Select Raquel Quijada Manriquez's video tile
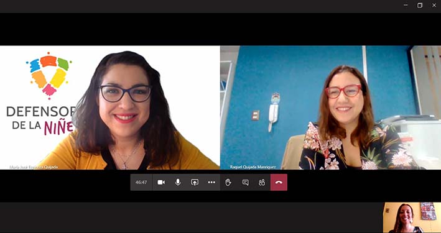Image resolution: width=441 pixels, height=233 pixels. click(330, 107)
